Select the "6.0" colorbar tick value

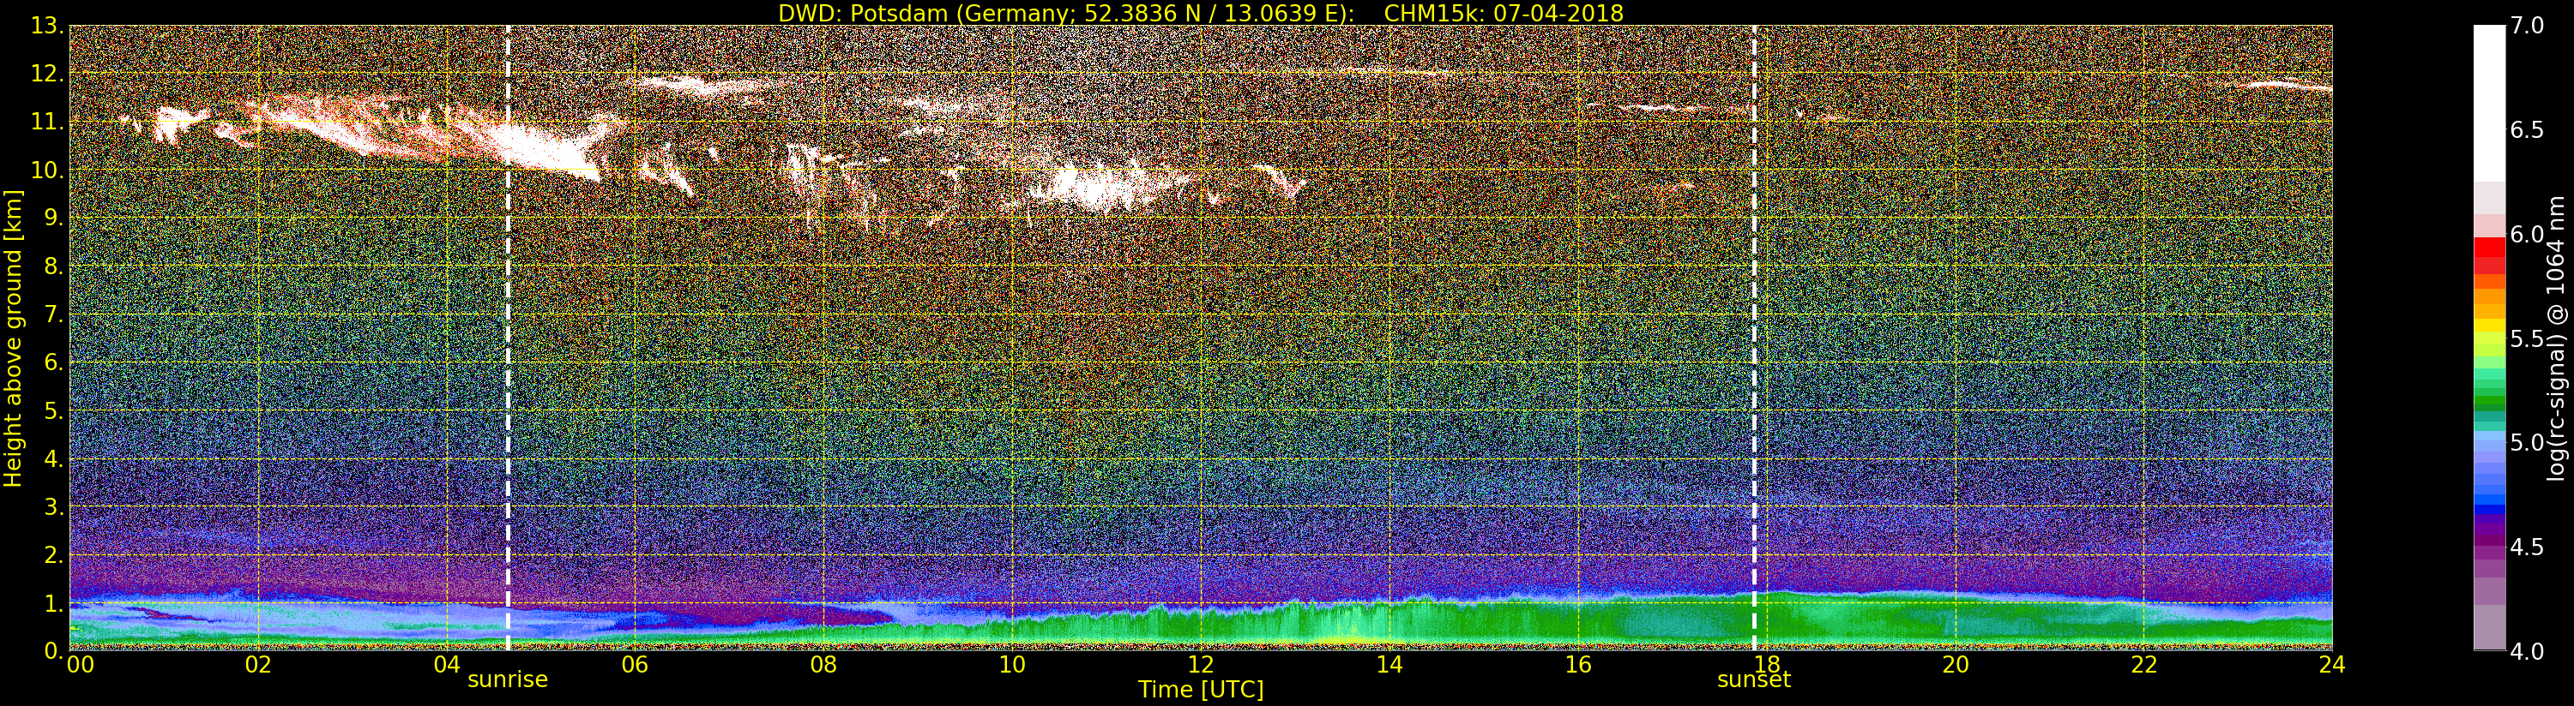(2528, 235)
